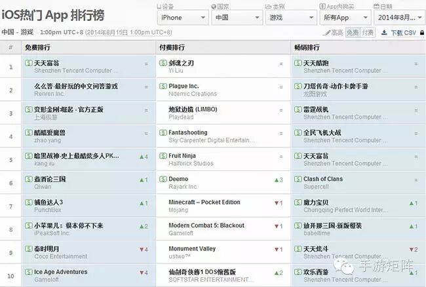The height and width of the screenshot is (287, 426).
Task: Open the 所有App in-app purchase dropdown
Action: click(345, 18)
